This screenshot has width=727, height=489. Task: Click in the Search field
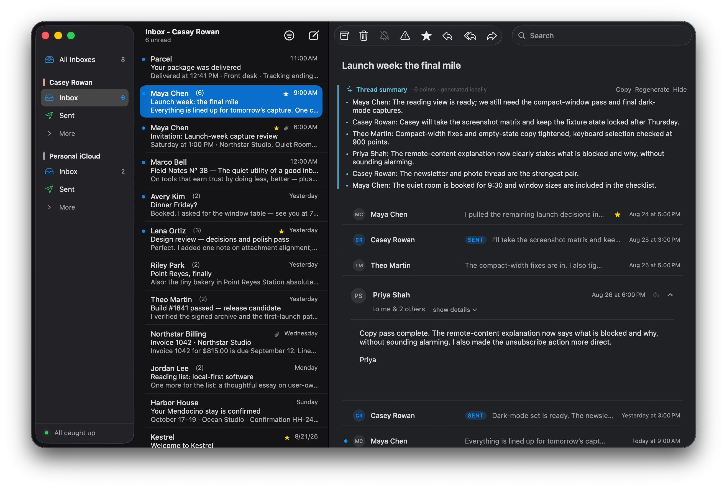(601, 35)
